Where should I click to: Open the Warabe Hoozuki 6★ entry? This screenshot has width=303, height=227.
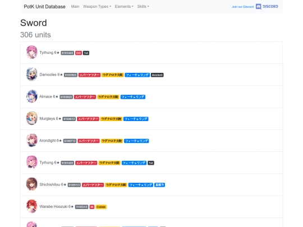[57, 207]
